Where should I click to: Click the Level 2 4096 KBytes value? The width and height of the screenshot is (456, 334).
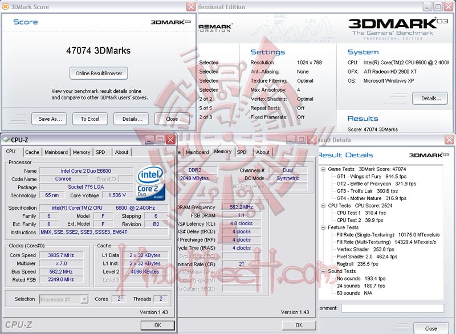tap(145, 271)
